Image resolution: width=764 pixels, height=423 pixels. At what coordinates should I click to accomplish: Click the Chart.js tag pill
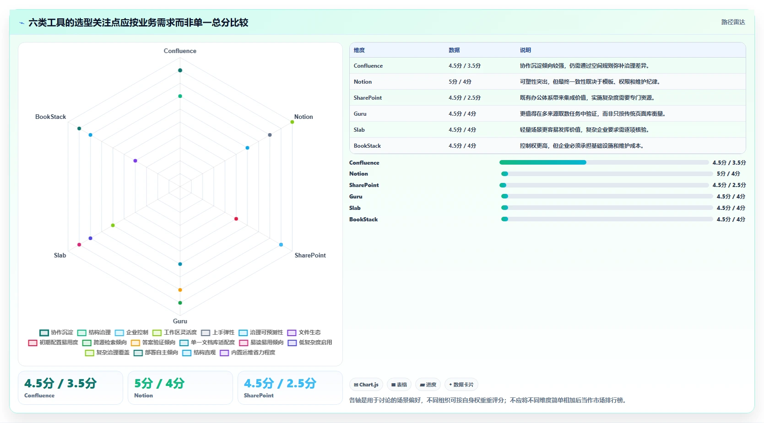(x=366, y=385)
